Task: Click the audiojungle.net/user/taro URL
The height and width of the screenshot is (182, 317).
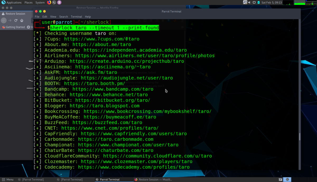Action: tap(127, 78)
